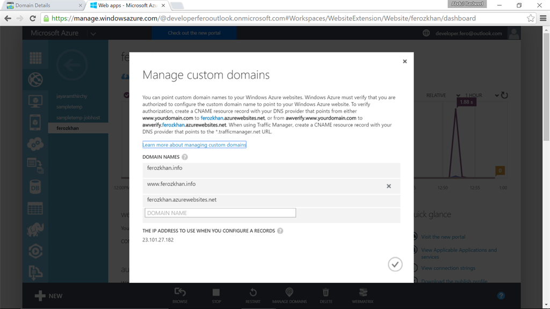Open the All Items grid sidebar icon
The height and width of the screenshot is (309, 550).
click(x=35, y=58)
